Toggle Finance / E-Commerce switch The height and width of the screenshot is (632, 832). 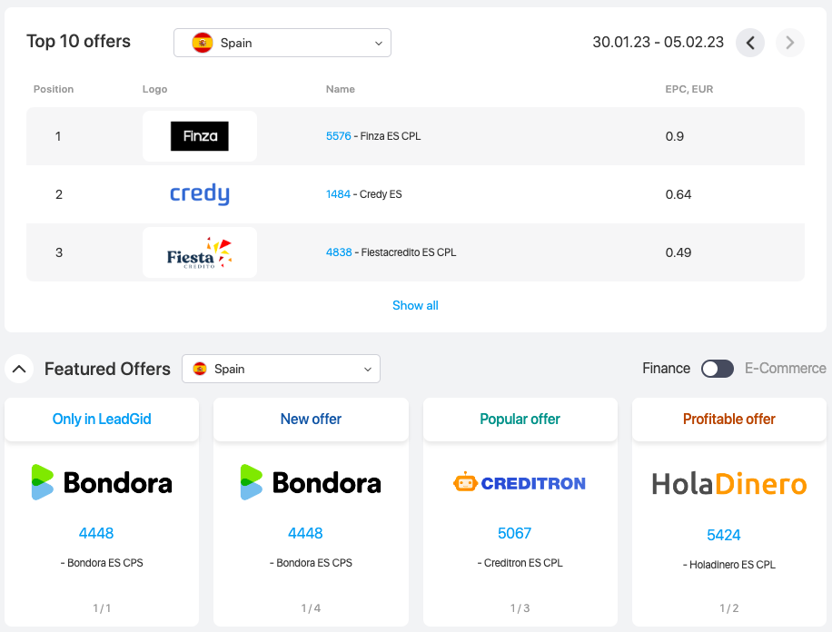click(717, 369)
